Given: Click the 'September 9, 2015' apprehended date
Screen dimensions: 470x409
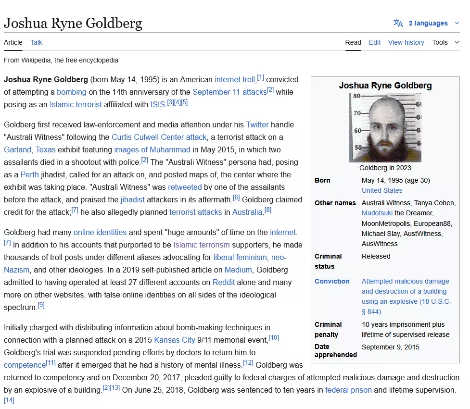Looking at the screenshot, I should pos(391,347).
